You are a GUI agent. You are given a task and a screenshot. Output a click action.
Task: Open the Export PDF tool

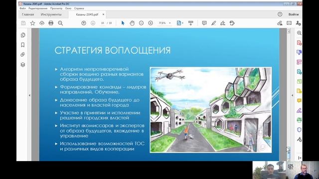coord(299,72)
